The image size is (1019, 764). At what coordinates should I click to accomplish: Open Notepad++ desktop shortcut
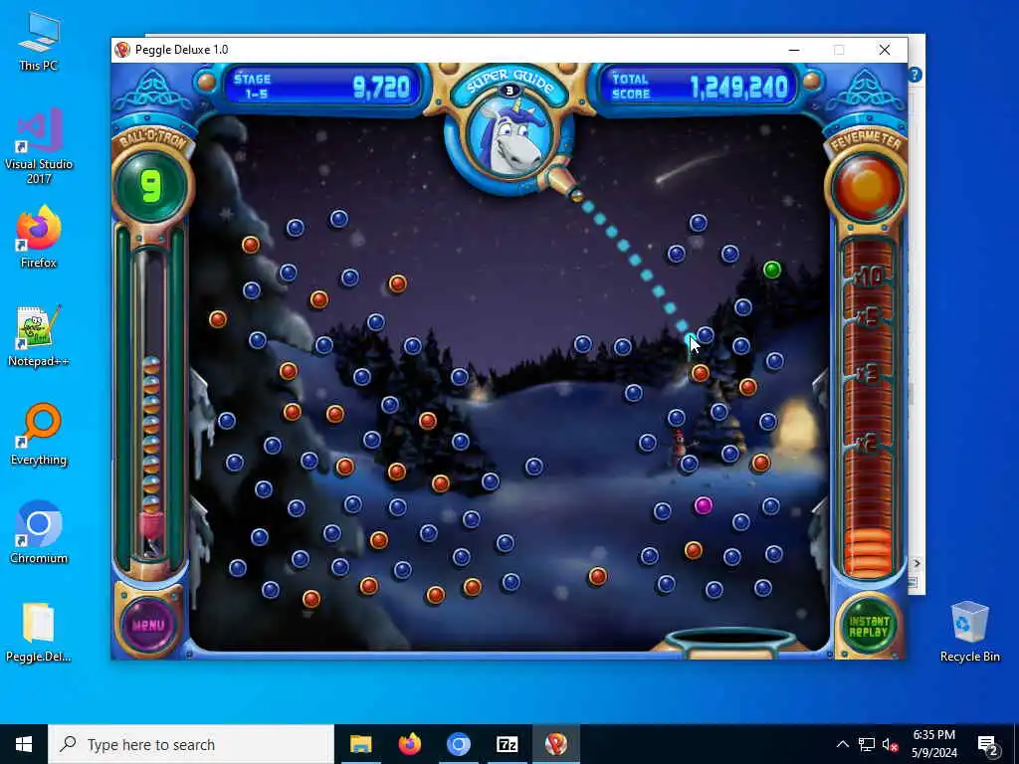(x=39, y=336)
